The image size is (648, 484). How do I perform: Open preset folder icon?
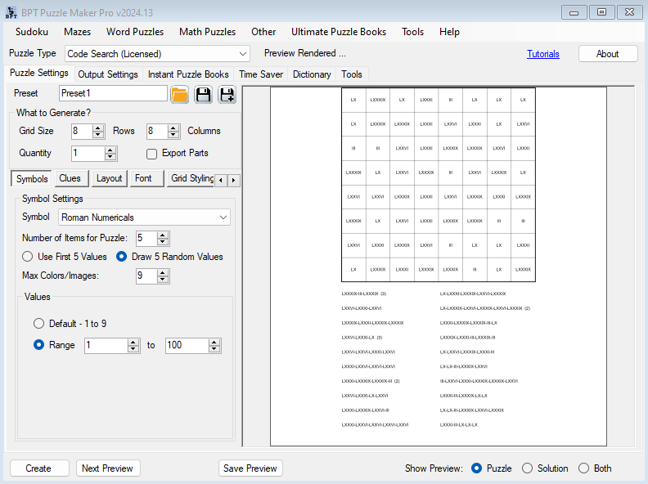pyautogui.click(x=180, y=94)
